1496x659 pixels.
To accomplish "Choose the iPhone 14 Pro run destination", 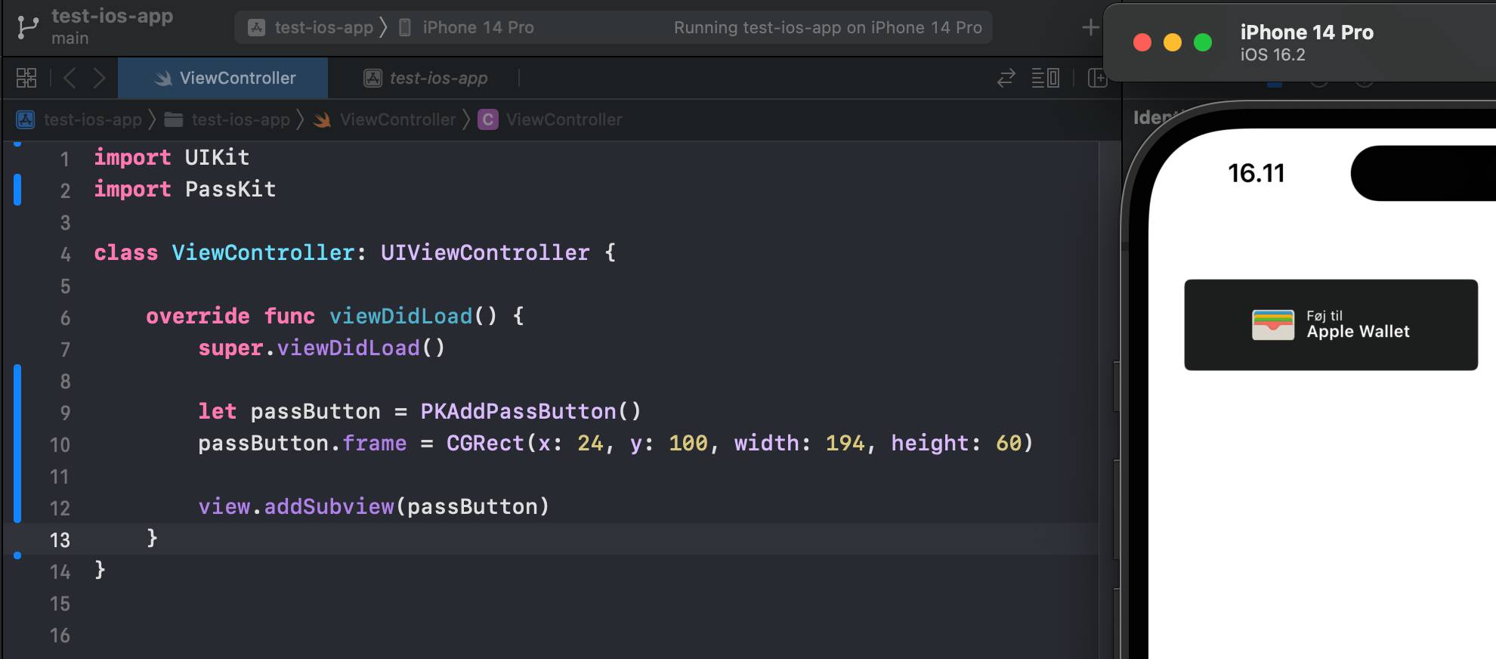I will pyautogui.click(x=467, y=28).
